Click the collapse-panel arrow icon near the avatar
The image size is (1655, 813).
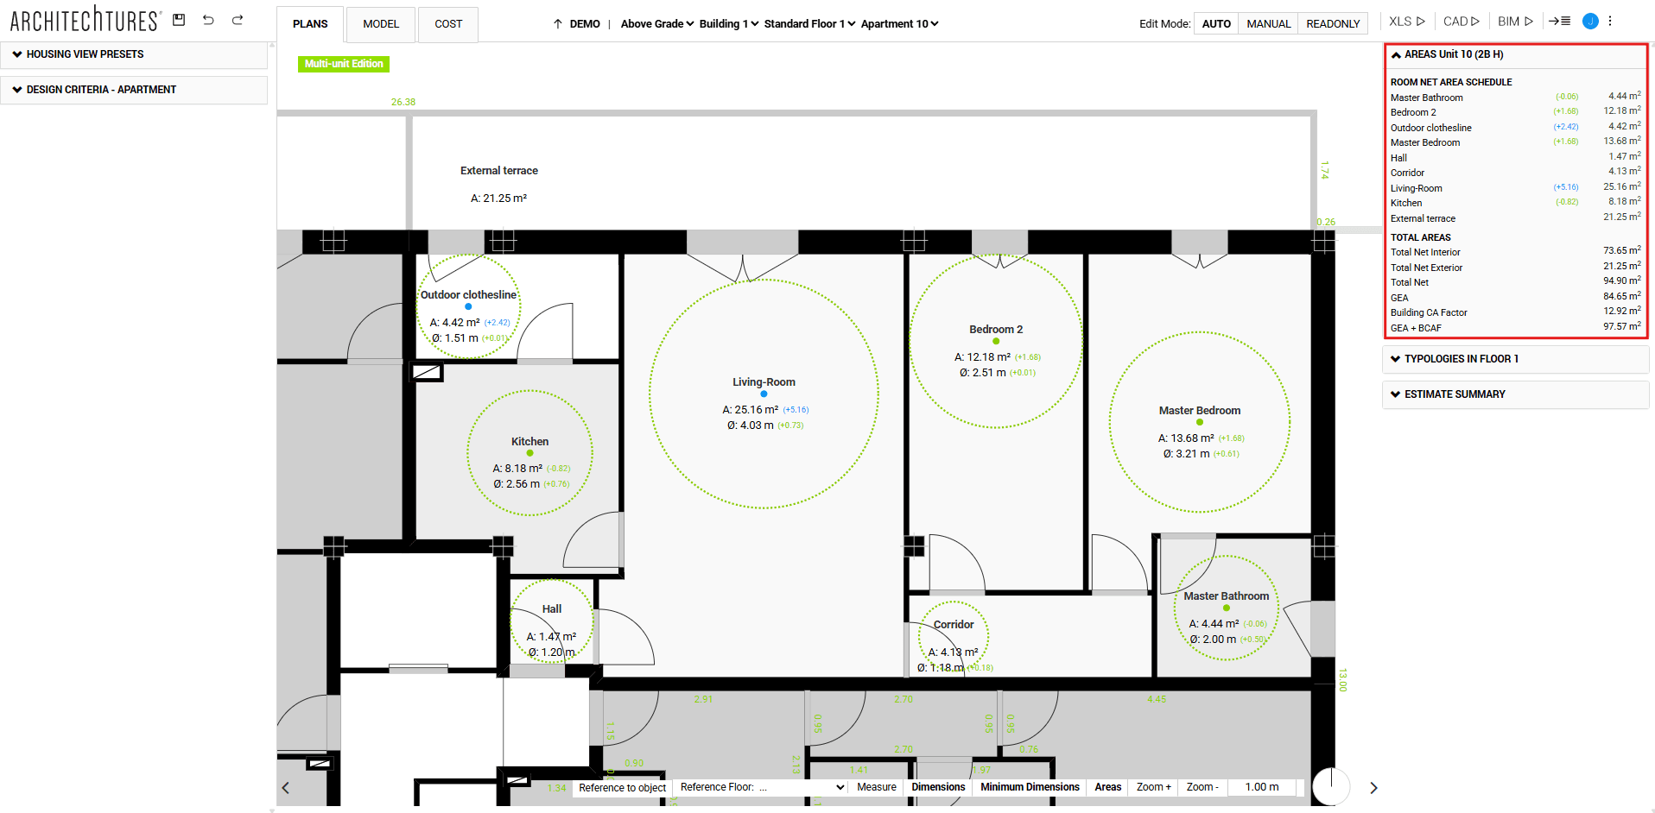click(x=1560, y=21)
